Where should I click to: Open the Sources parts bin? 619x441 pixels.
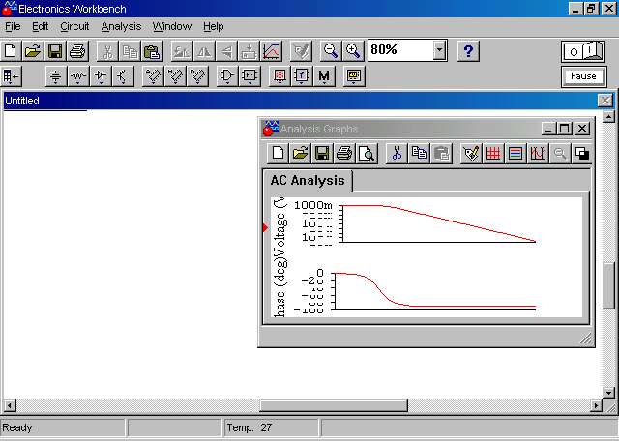(55, 75)
